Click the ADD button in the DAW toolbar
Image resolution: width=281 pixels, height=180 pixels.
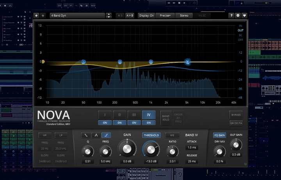coord(59,5)
